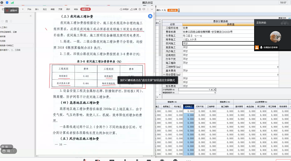Open the 转换 ribbon tab
Viewport: 291px width, 161px height.
point(76,9)
